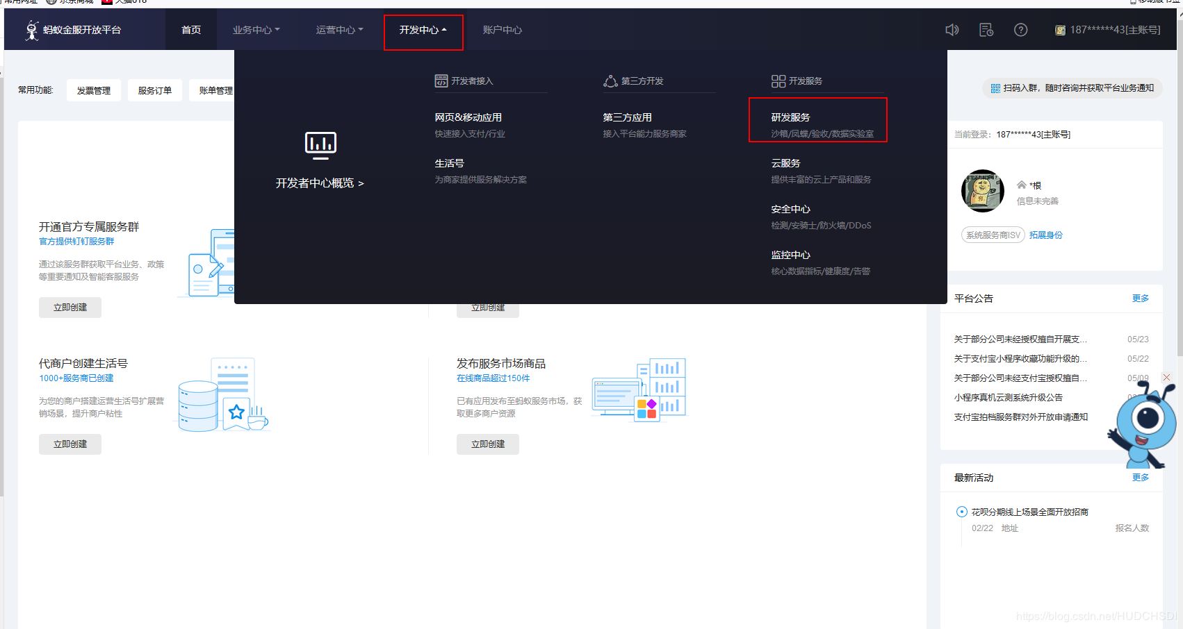
Task: Click the 蚂蚁金服开放平台 logo icon
Action: pyautogui.click(x=31, y=30)
